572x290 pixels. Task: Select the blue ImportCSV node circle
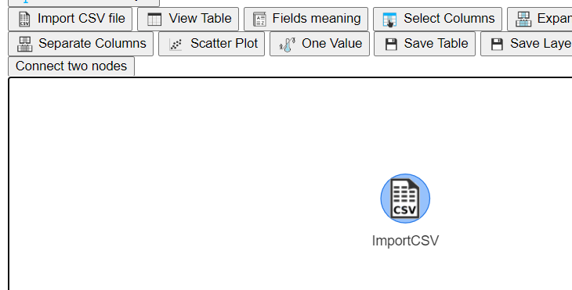tap(405, 199)
